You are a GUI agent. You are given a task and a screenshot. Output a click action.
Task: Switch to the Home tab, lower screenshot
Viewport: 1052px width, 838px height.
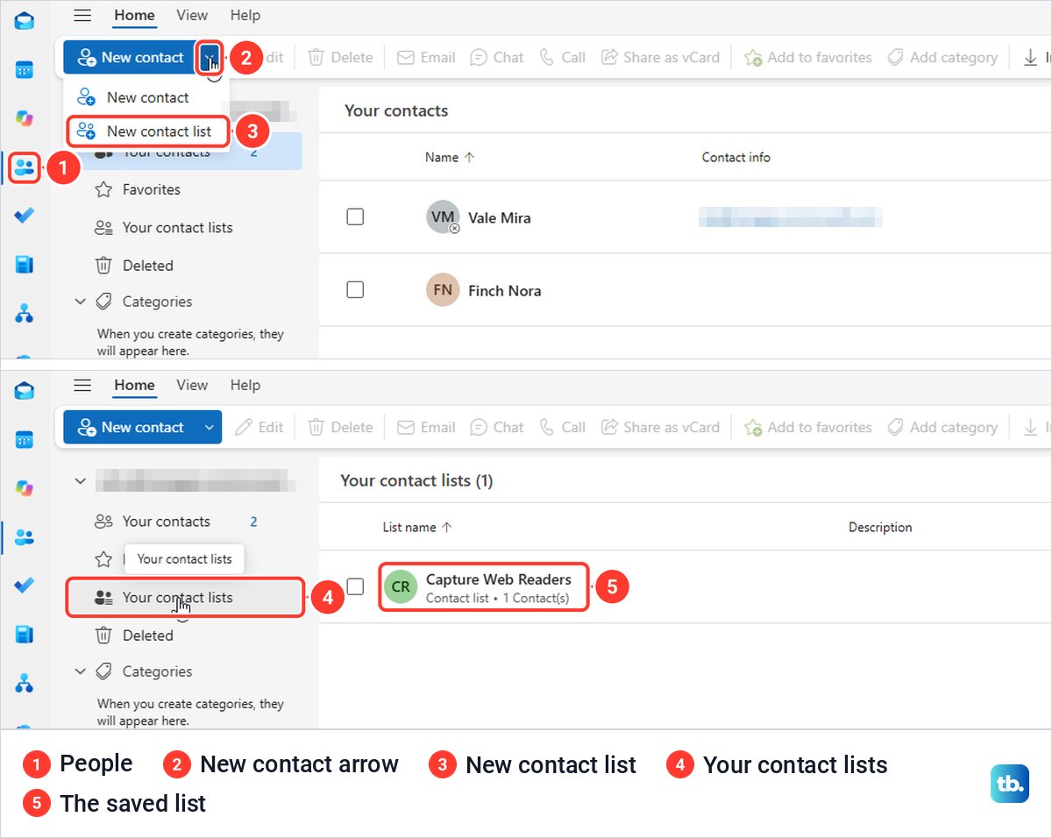point(134,385)
